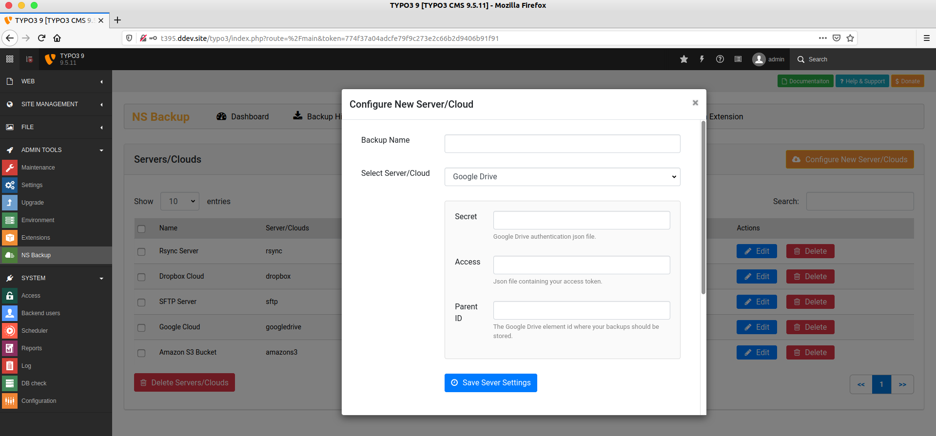The height and width of the screenshot is (436, 936).
Task: Click the modal dialog vertical scrollbar
Action: click(x=703, y=208)
